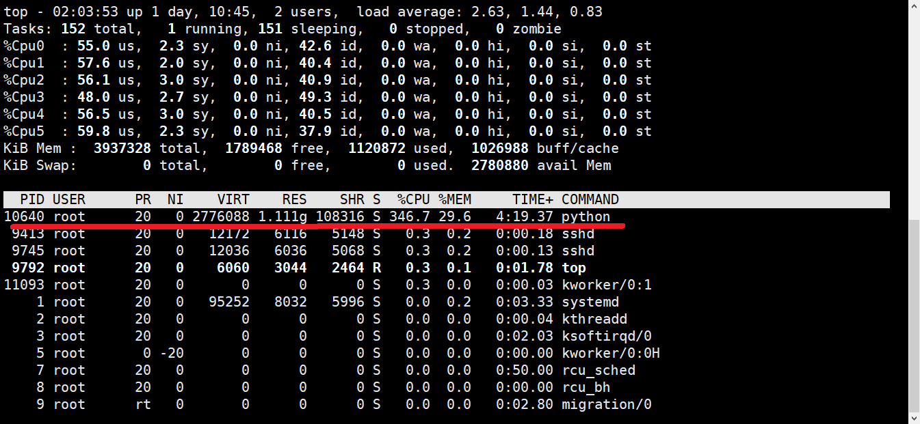Viewport: 920px width, 424px height.
Task: Click the %Cpu4 label
Action: [x=24, y=114]
